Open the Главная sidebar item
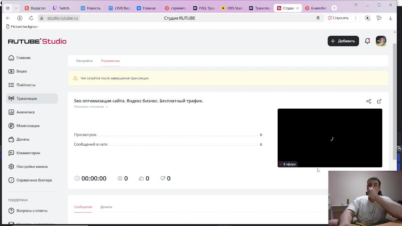 point(24,58)
